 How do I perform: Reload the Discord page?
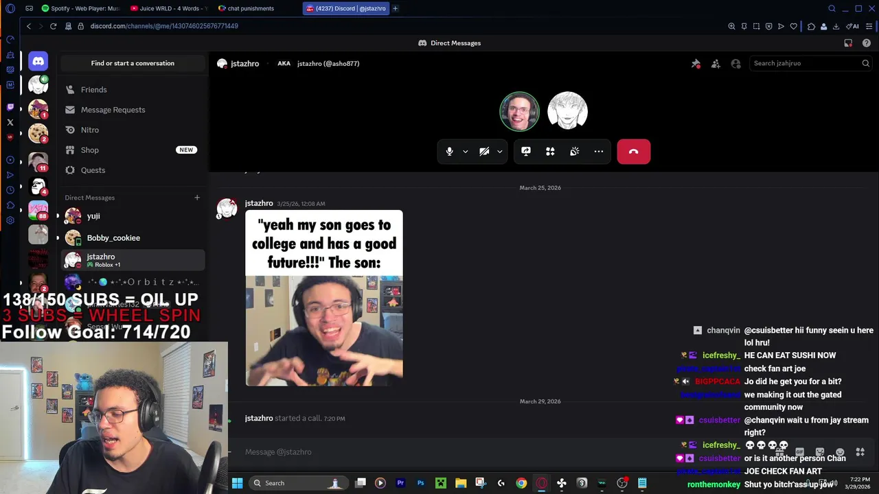coord(53,26)
